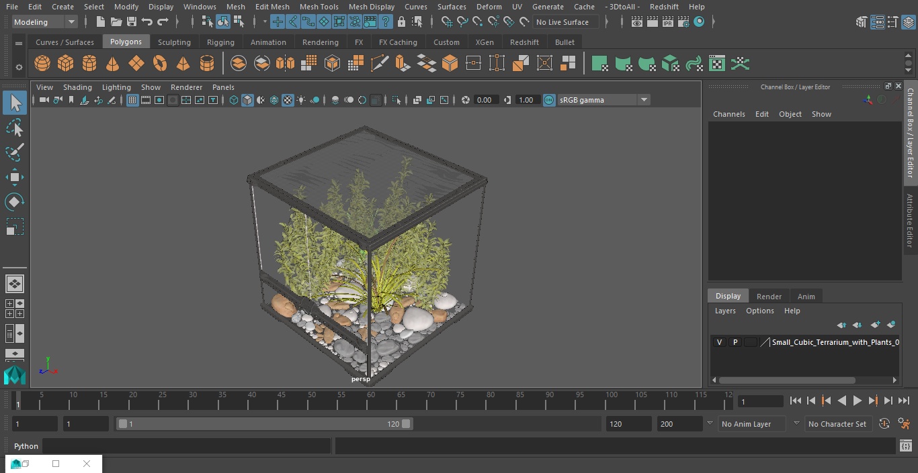Play the animation forward
Image resolution: width=918 pixels, height=473 pixels.
tap(857, 401)
